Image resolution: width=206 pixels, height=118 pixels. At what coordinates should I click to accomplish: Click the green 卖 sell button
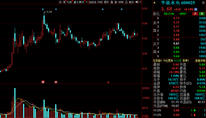202,14
